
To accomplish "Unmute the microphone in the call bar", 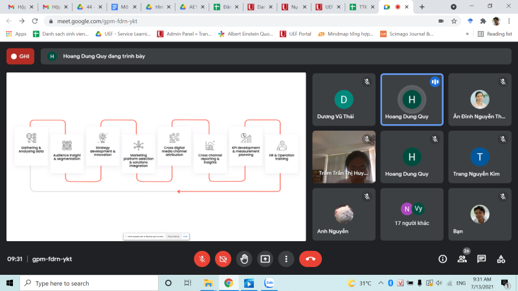I will click(202, 259).
